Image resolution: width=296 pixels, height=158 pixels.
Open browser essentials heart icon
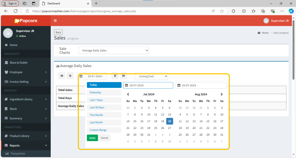tap(273, 11)
